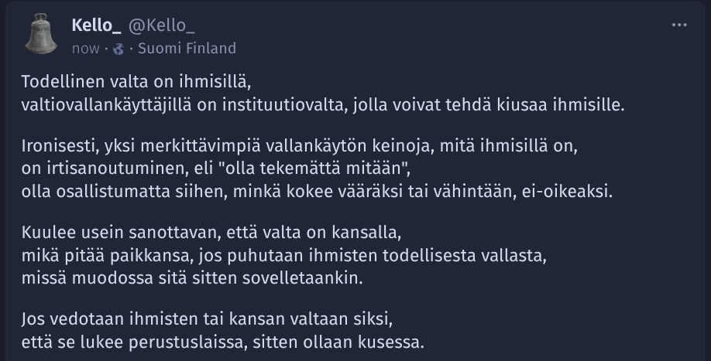Click the line "missä muodossa sitä sitten sovelletaankin"
This screenshot has height=361, width=711.
192,278
